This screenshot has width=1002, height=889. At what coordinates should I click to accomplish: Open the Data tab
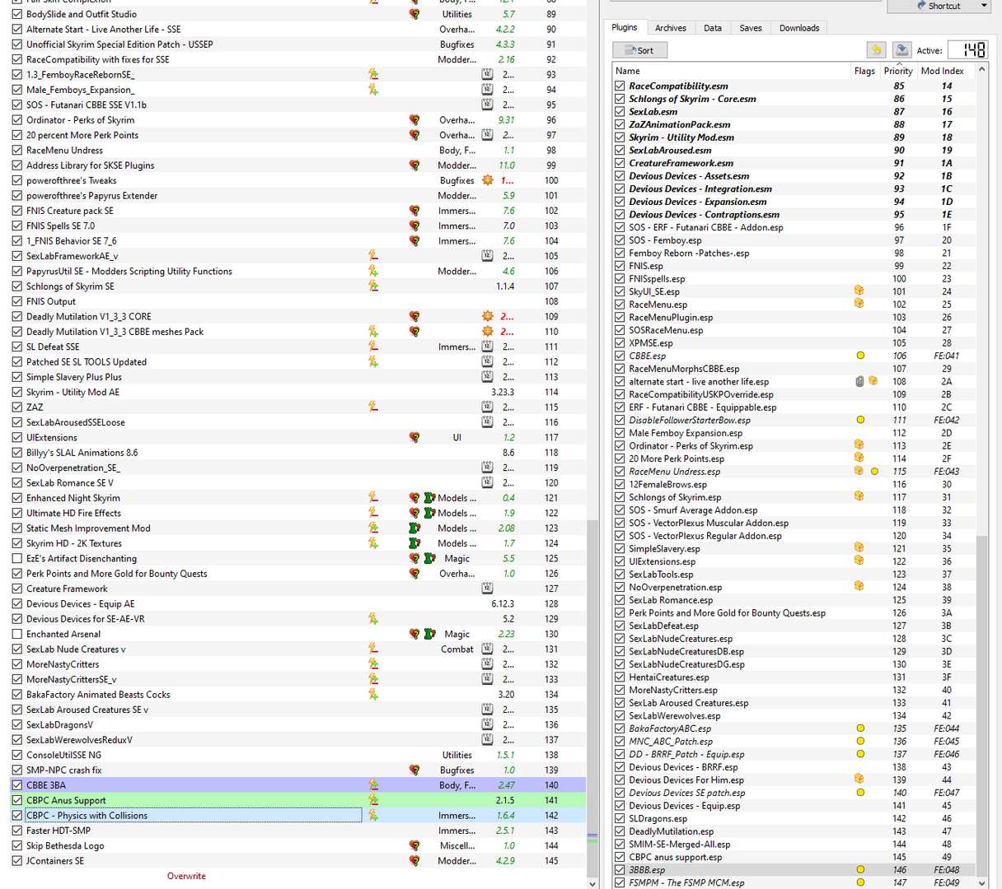[713, 28]
